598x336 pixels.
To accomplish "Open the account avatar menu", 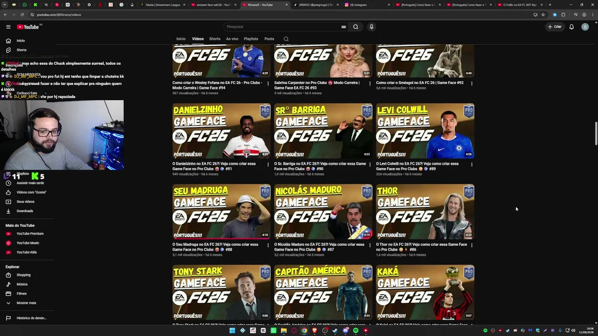I will click(x=585, y=27).
